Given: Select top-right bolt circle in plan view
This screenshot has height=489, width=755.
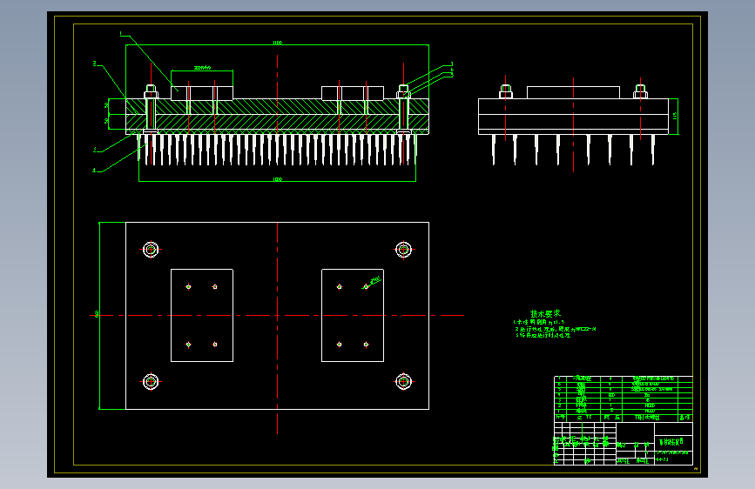Looking at the screenshot, I should click(403, 250).
